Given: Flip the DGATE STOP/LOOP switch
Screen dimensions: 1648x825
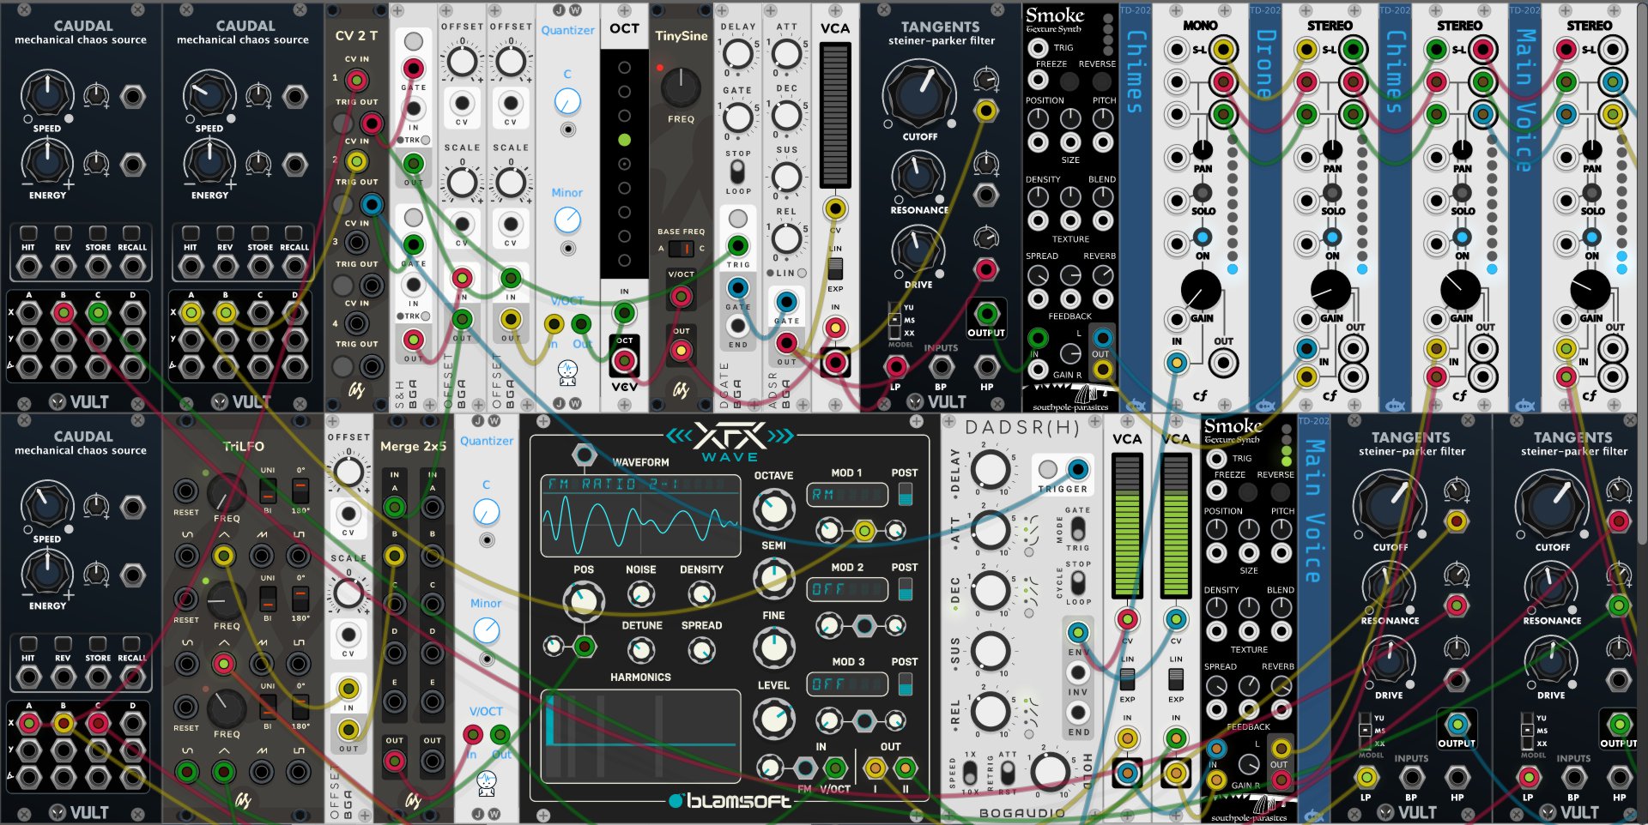Looking at the screenshot, I should click(737, 172).
